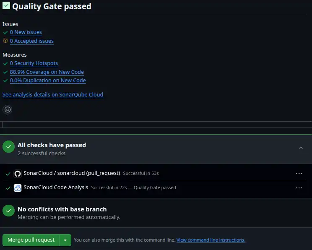The image size is (312, 250).
Task: Collapse the checks list with chevron
Action: 301,148
